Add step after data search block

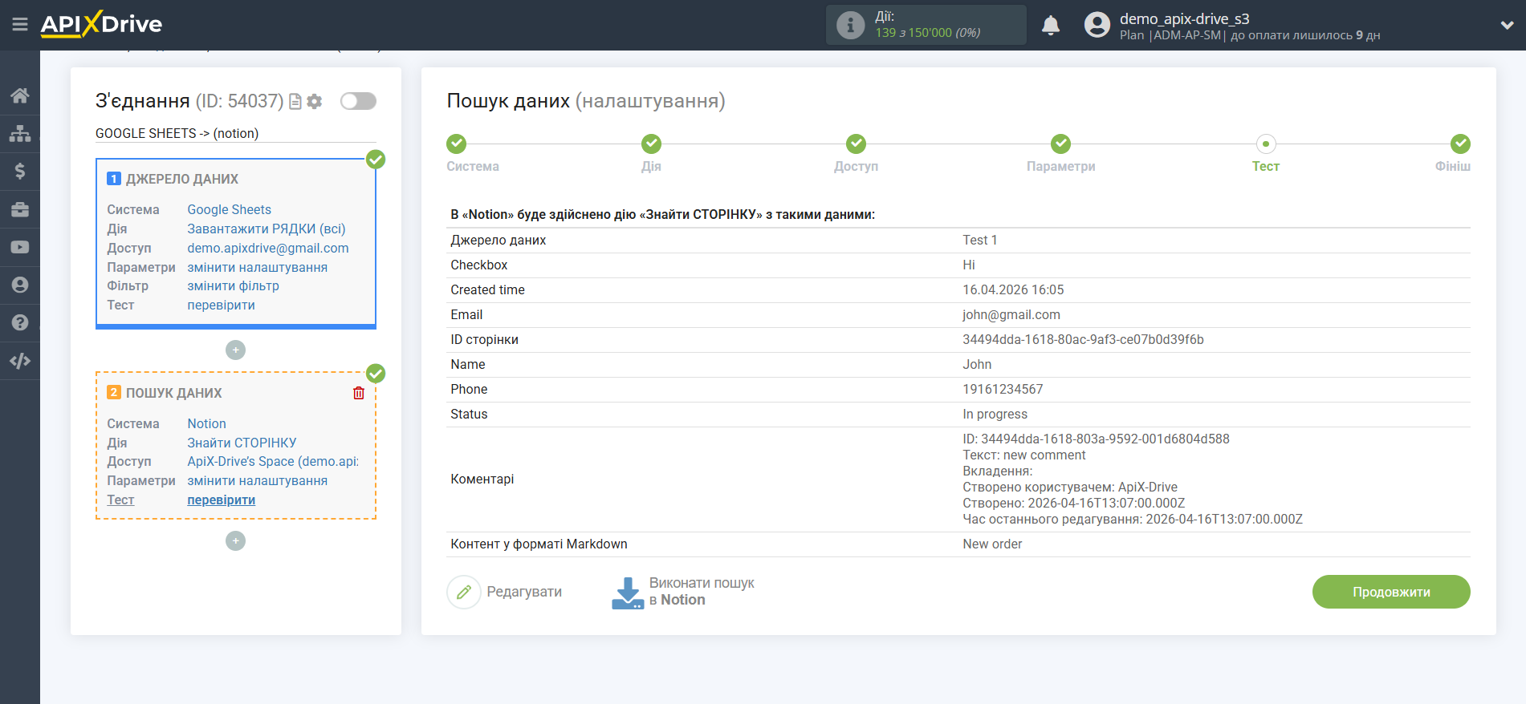pos(235,541)
